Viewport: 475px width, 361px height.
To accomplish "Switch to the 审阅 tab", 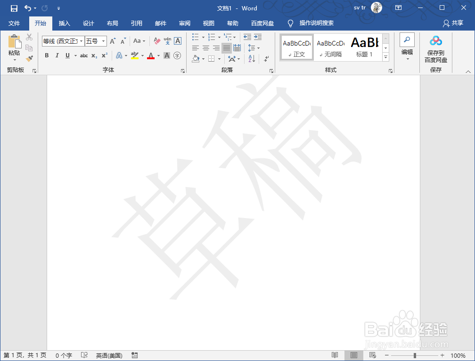I will [x=185, y=23].
